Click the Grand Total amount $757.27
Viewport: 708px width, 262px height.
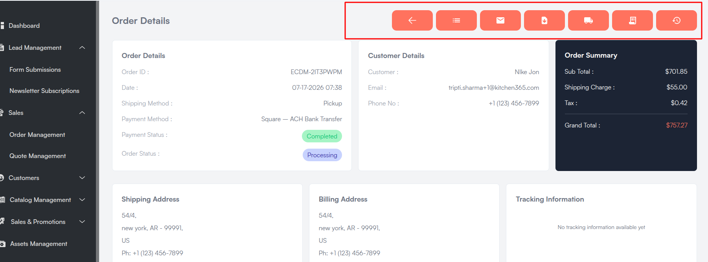click(x=677, y=125)
